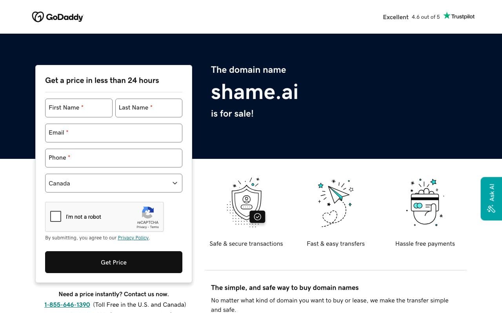Open reCAPTCHA Privacy link
Image resolution: width=502 pixels, height=313 pixels.
coord(140,227)
